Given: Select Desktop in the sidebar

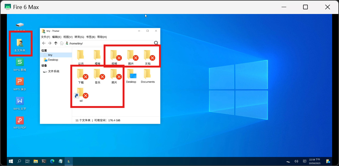Looking at the screenshot, I should click(x=53, y=60).
